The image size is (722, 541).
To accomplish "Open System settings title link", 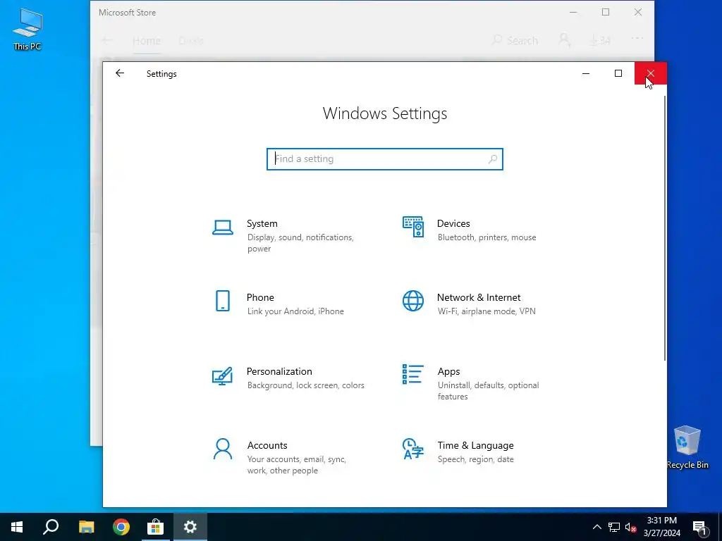I will point(262,223).
